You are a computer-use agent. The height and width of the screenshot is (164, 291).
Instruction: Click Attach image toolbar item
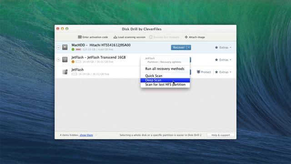(x=195, y=37)
